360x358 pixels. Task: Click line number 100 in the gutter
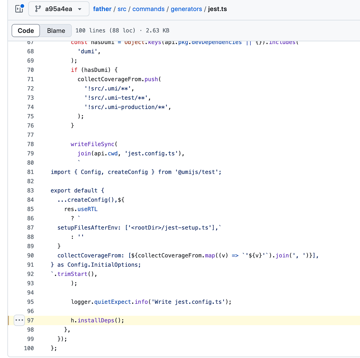(28, 348)
